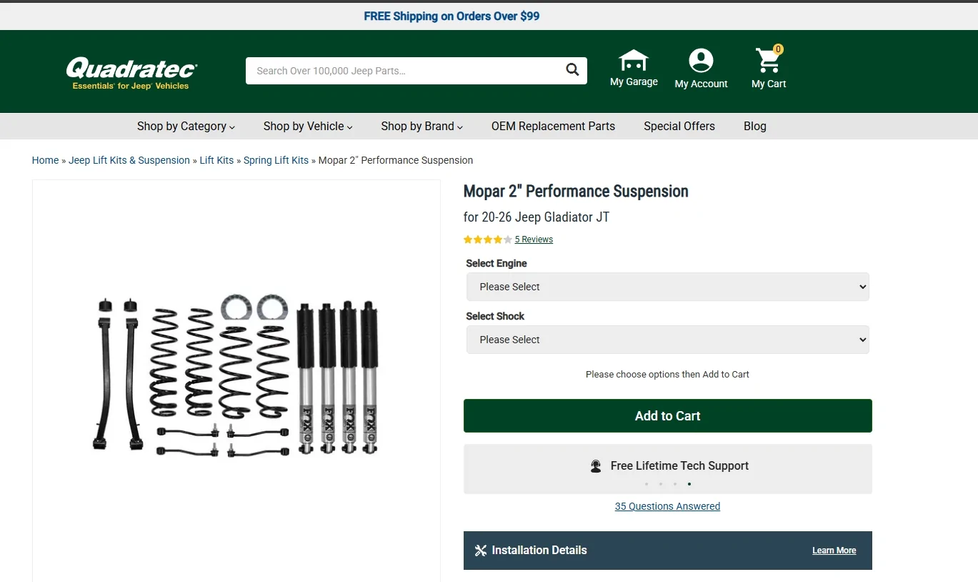Go to Special Offers
Image resolution: width=978 pixels, height=582 pixels.
pyautogui.click(x=679, y=127)
